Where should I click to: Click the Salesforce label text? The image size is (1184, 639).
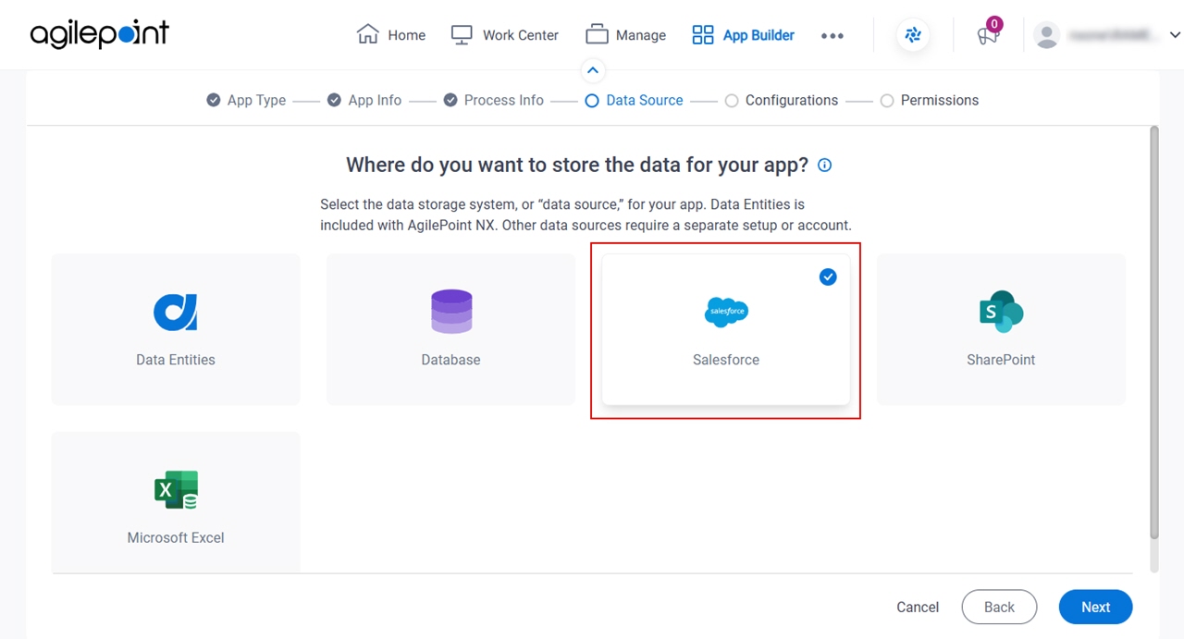[726, 360]
